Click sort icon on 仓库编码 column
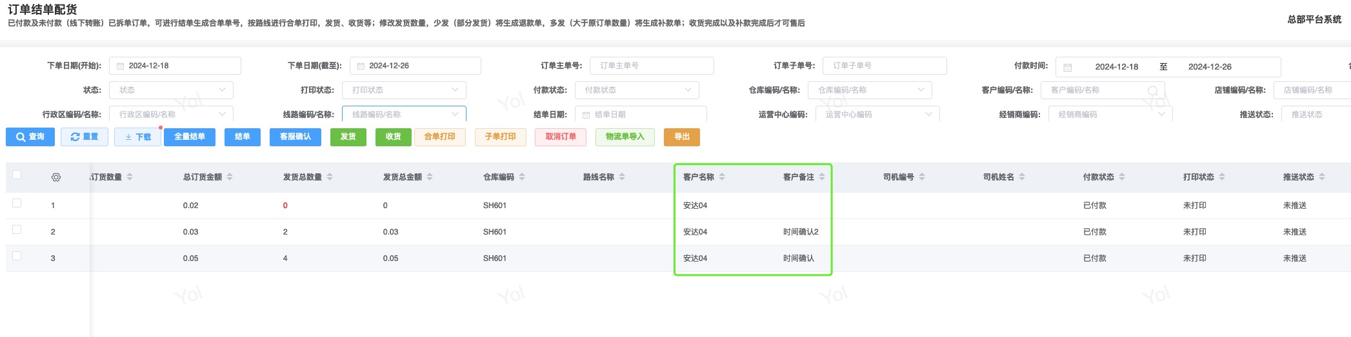This screenshot has width=1351, height=337. coord(522,177)
